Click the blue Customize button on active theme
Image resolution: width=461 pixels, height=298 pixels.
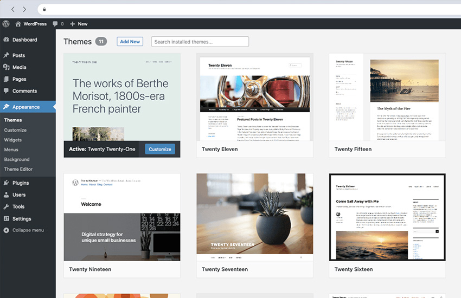(160, 149)
